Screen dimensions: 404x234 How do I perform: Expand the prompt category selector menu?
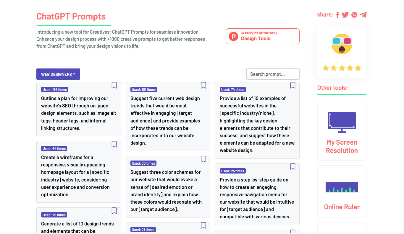58,74
